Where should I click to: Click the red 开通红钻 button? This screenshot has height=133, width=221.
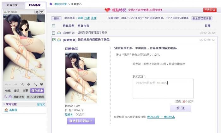210,10
